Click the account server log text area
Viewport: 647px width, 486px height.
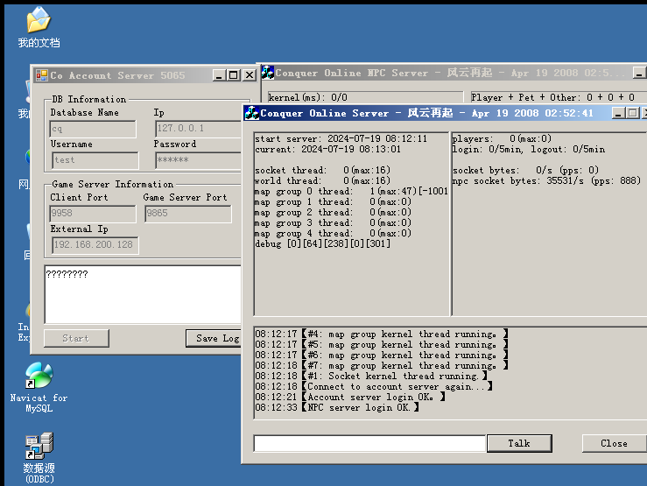[x=143, y=294]
